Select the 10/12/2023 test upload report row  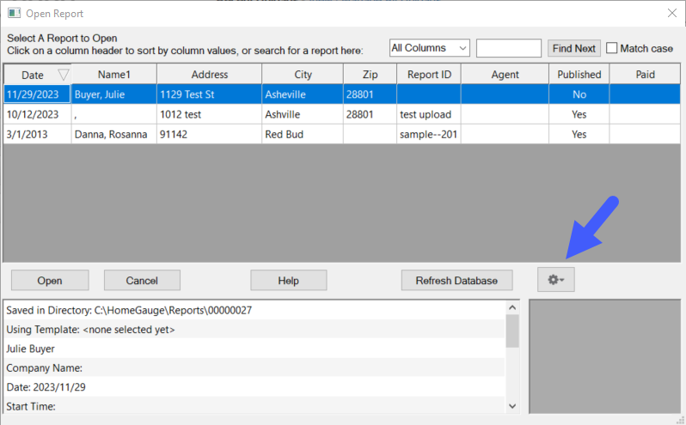(x=258, y=114)
